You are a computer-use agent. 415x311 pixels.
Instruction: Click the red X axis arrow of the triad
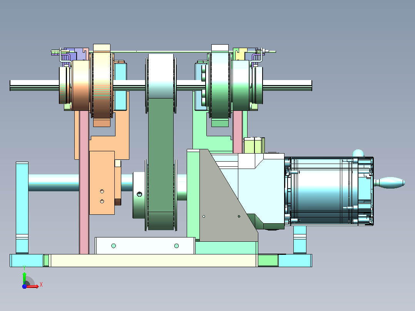pos(33,286)
